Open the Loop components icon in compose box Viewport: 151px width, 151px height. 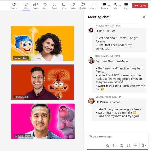click(128, 145)
